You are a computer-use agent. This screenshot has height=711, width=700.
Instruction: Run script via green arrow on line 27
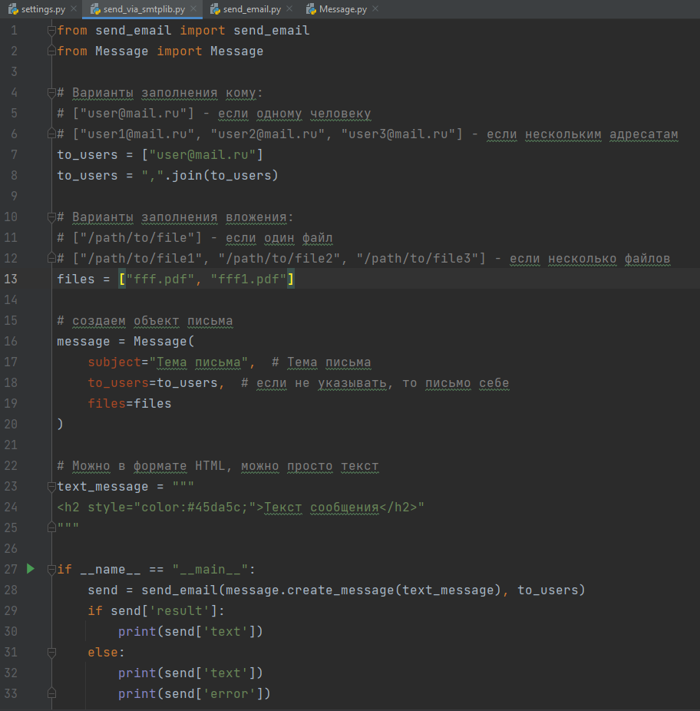point(31,569)
